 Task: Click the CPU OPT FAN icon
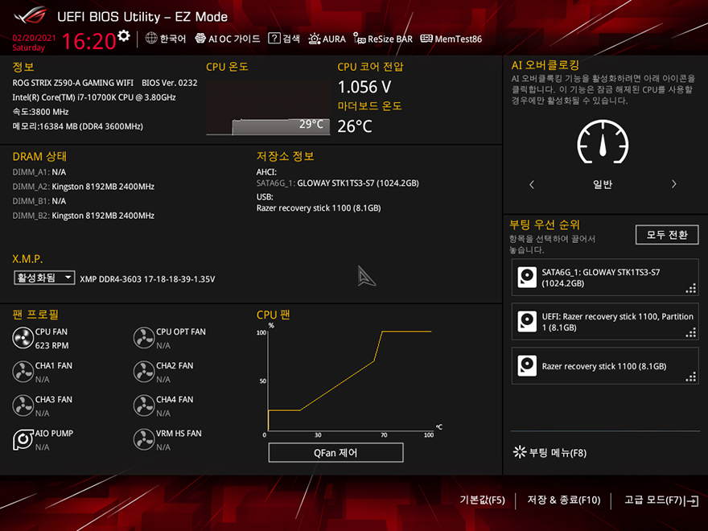click(x=144, y=338)
